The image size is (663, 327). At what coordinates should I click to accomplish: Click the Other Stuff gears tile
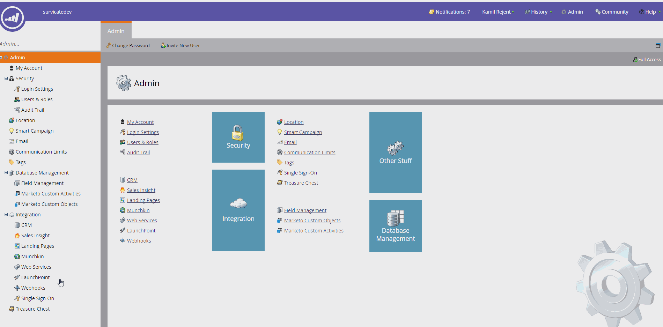coord(396,152)
